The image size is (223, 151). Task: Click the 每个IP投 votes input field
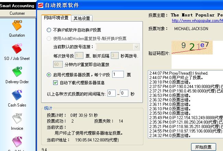pos(118,74)
